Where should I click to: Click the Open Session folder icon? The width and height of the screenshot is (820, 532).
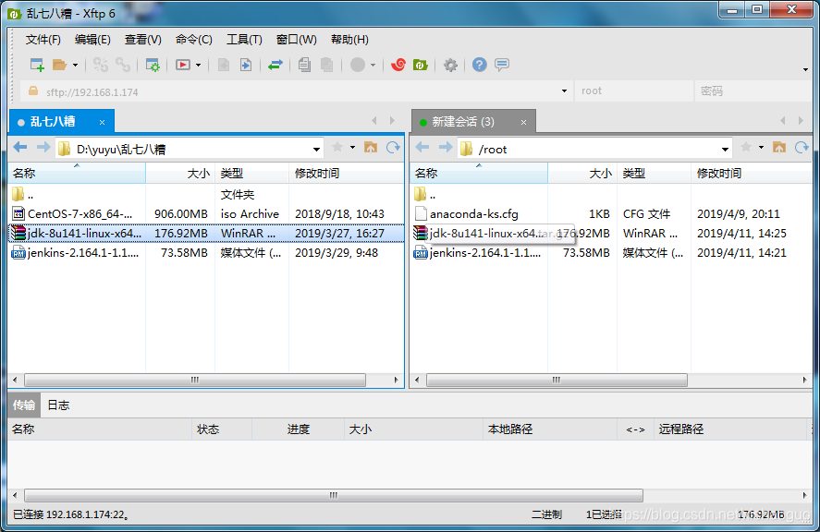click(x=59, y=65)
